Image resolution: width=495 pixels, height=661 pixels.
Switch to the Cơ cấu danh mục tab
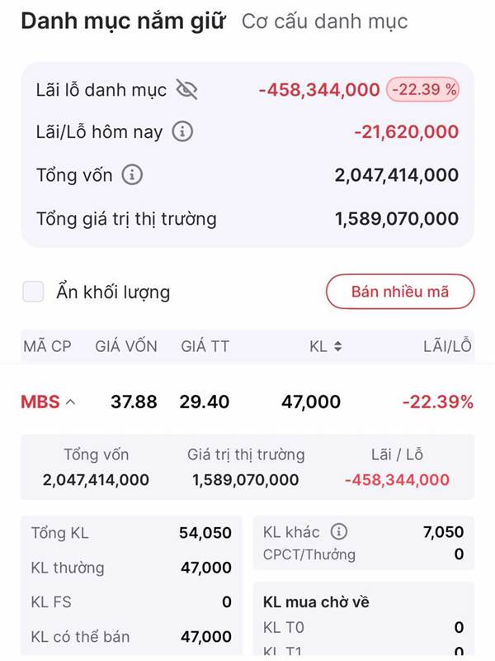coord(324,21)
